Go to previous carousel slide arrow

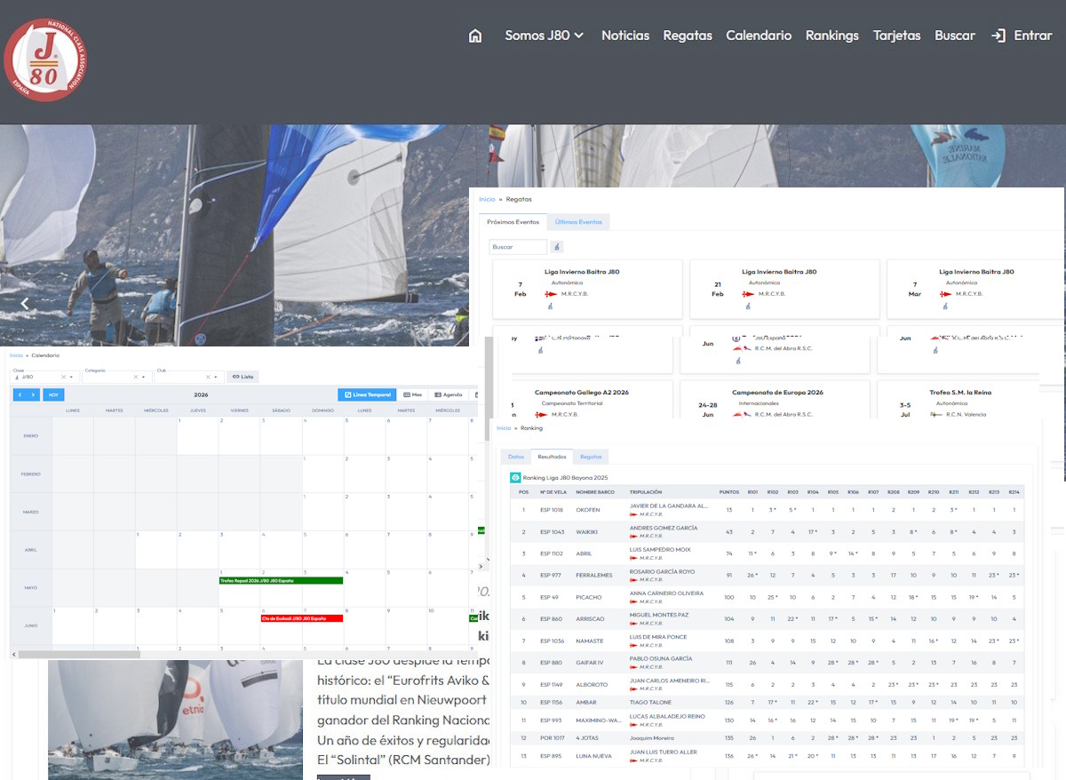coord(25,304)
